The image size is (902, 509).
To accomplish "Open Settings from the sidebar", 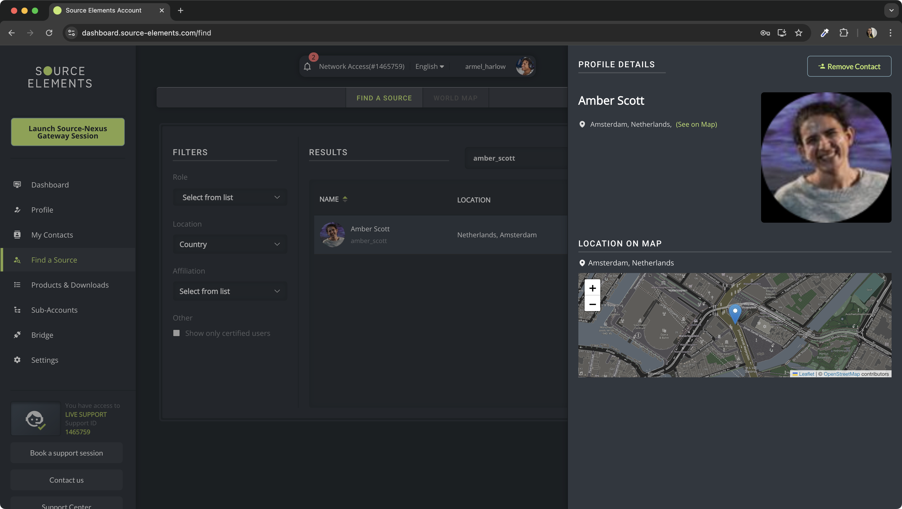I will (x=44, y=360).
